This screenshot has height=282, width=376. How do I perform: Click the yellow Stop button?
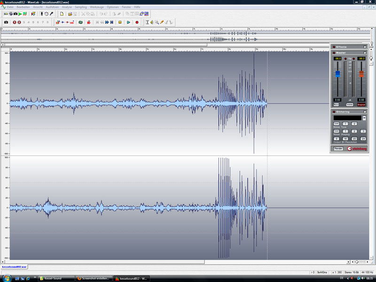120,22
